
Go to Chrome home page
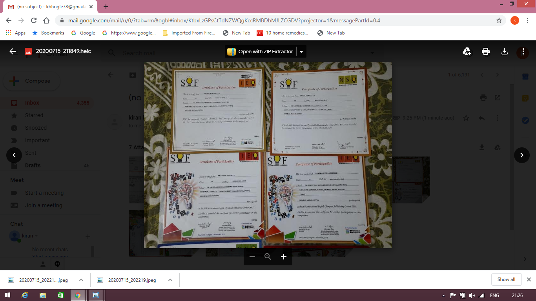click(46, 20)
